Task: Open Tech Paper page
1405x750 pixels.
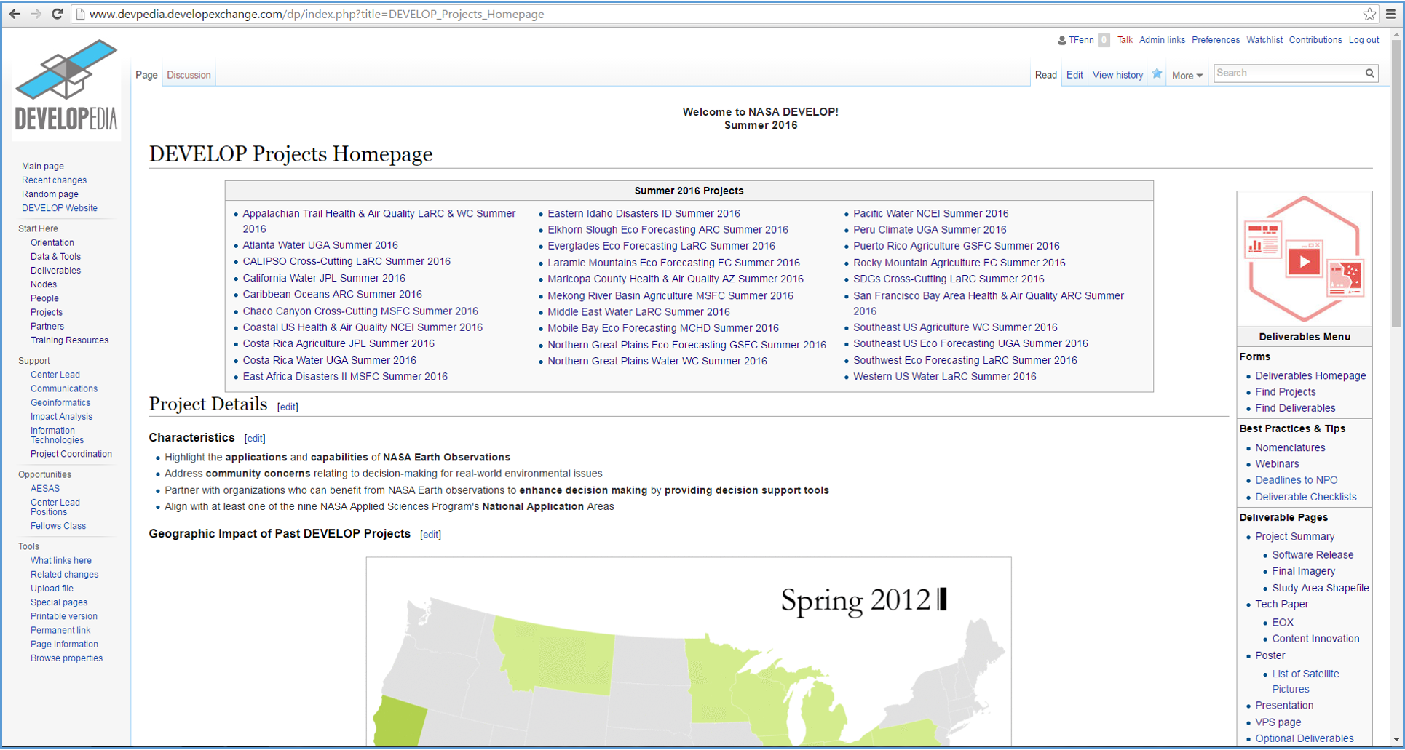Action: pos(1282,604)
